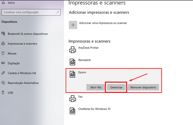This screenshot has width=193, height=125.
Task: Click the Início home icon
Action: click(x=3, y=3)
